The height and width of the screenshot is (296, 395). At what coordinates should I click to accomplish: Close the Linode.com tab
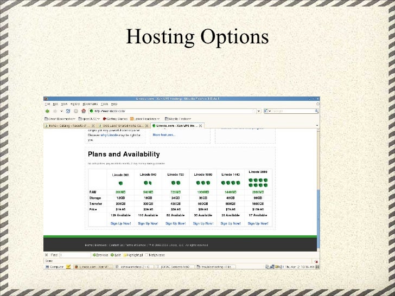(x=201, y=126)
